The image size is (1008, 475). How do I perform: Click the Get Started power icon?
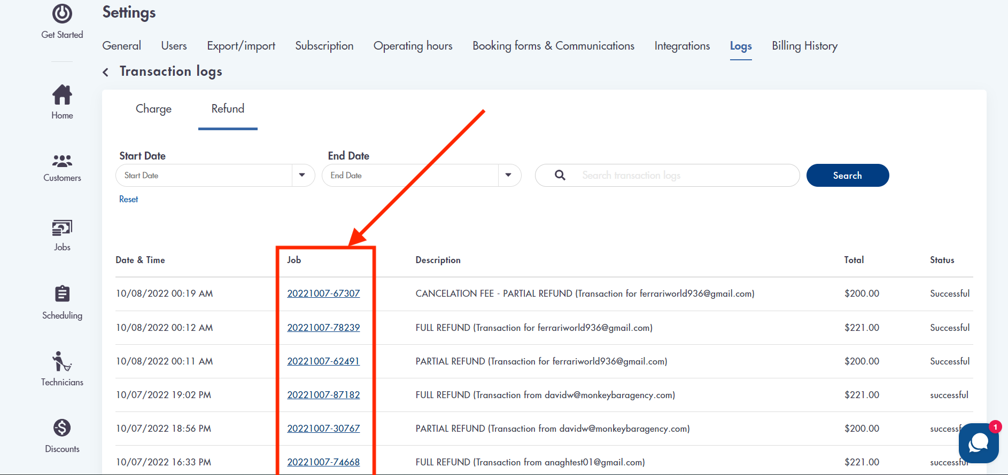[62, 14]
